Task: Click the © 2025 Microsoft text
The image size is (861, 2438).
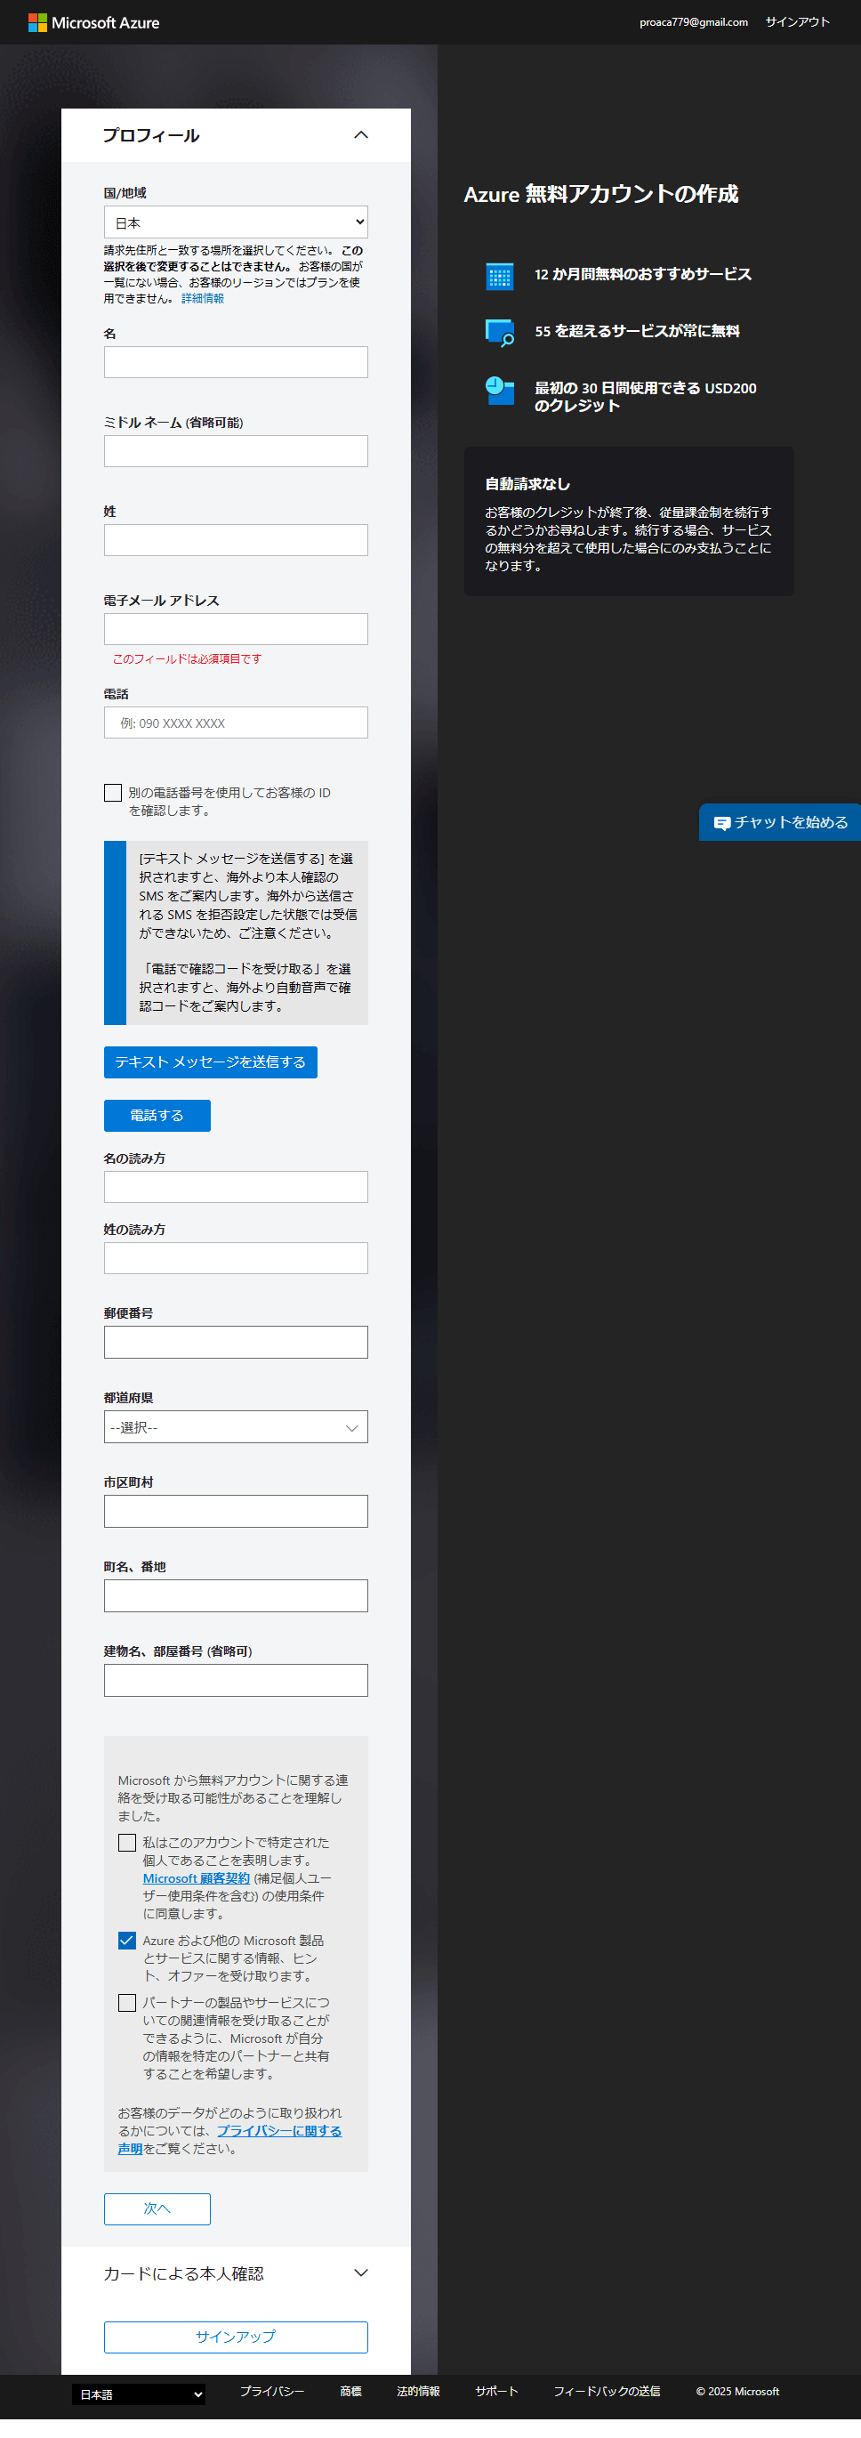Action: pos(738,2392)
